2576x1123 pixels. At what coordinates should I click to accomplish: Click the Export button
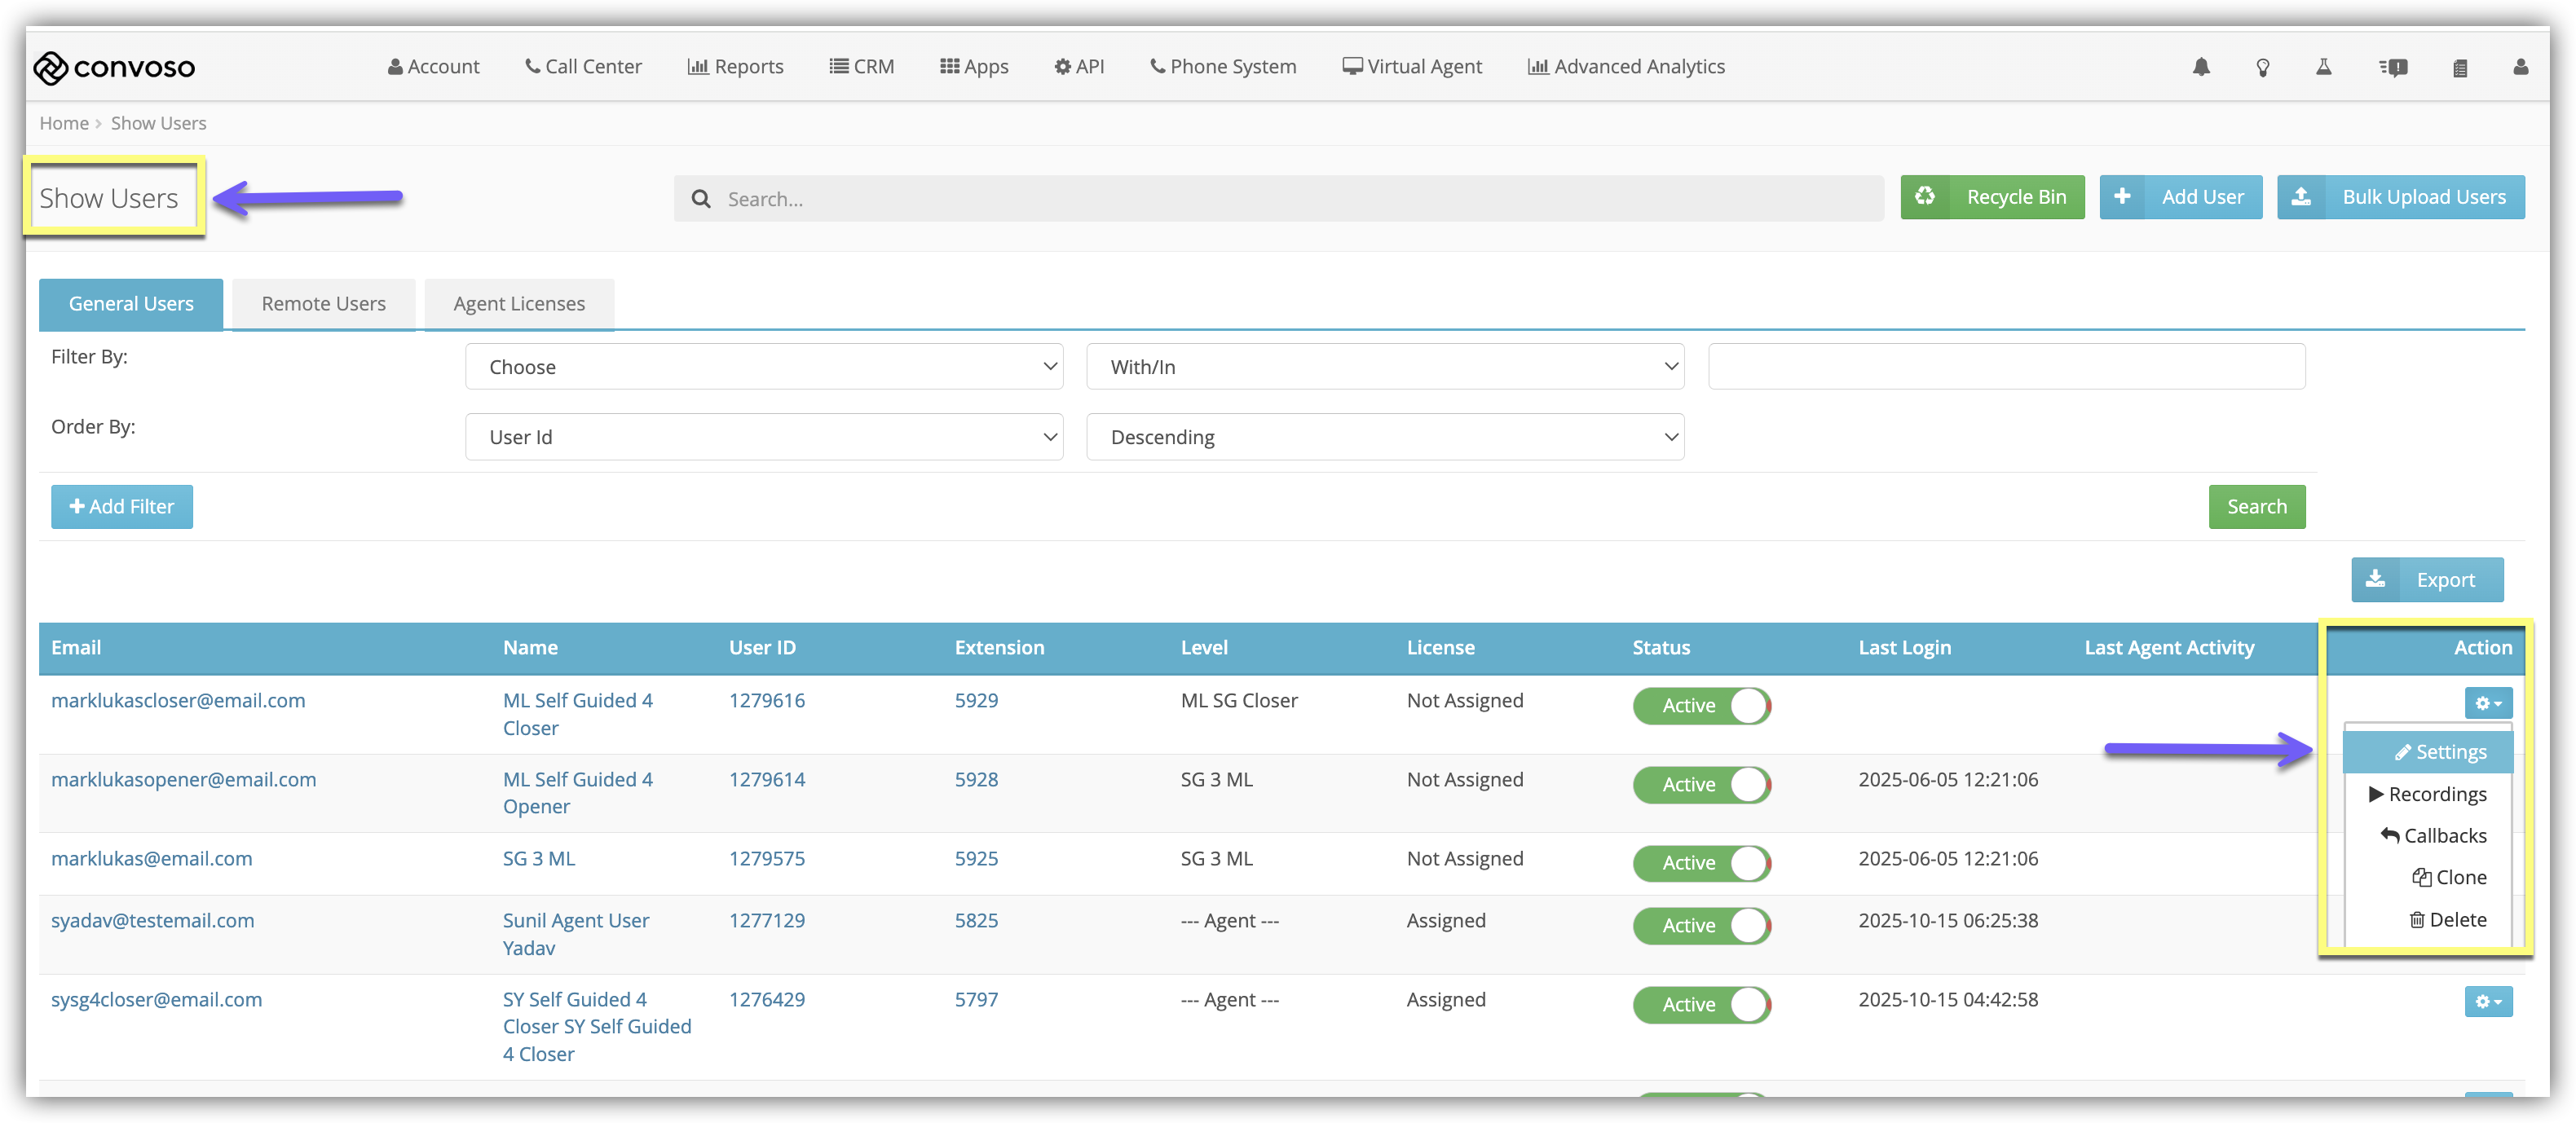pyautogui.click(x=2426, y=580)
